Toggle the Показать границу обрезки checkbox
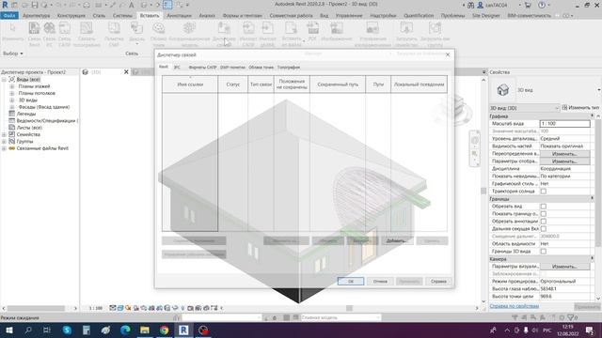Viewport: 602px width, 338px height. point(544,214)
